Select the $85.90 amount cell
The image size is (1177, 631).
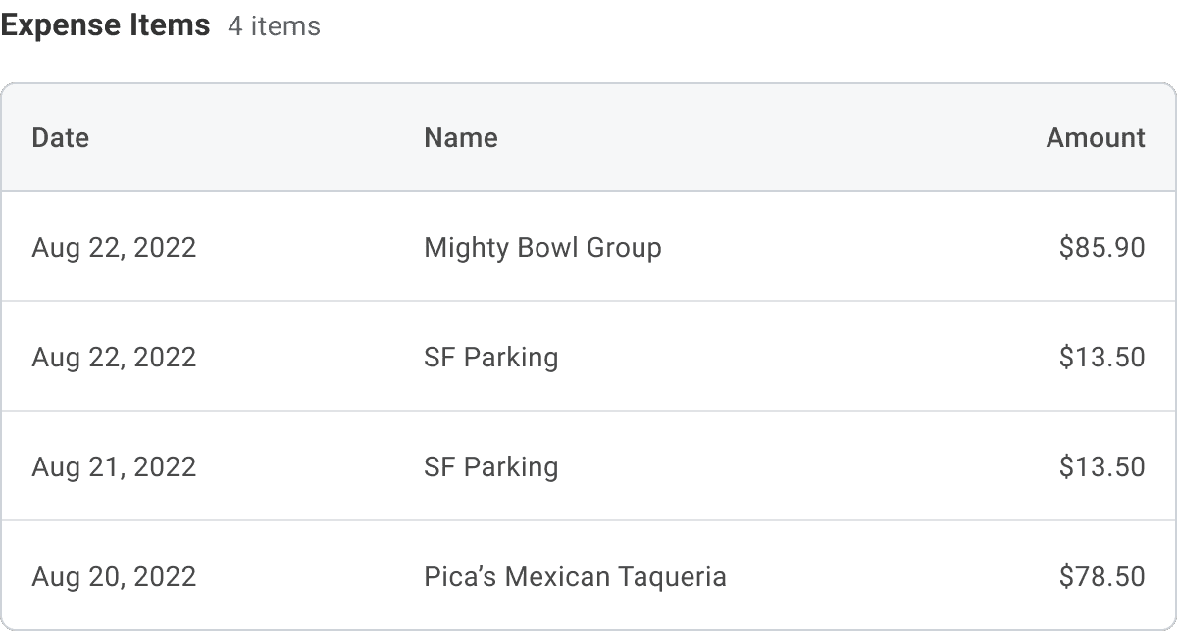tap(1101, 248)
